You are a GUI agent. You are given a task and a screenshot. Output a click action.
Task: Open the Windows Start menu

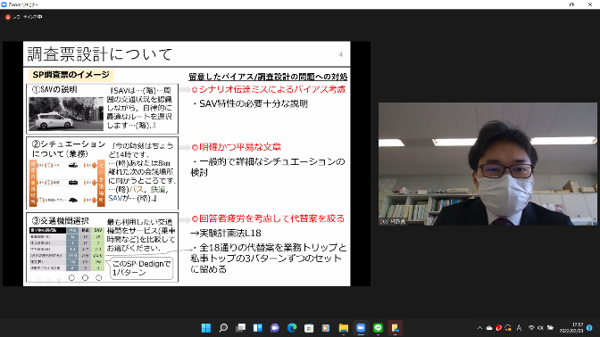(x=206, y=328)
